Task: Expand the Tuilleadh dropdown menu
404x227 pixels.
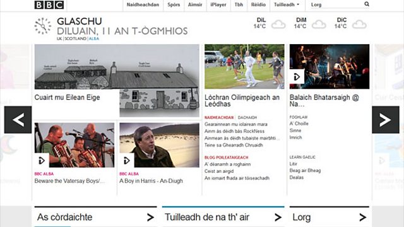Action: click(287, 4)
